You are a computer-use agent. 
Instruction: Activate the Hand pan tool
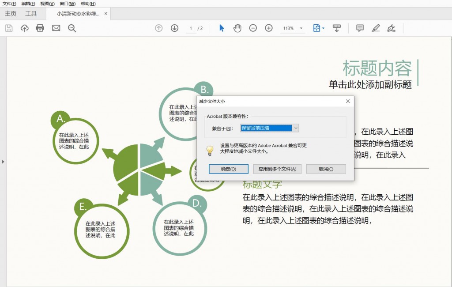237,28
